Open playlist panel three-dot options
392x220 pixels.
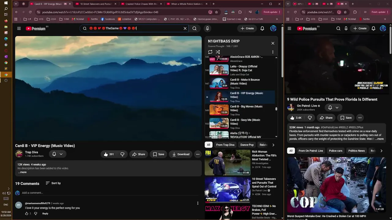click(273, 52)
